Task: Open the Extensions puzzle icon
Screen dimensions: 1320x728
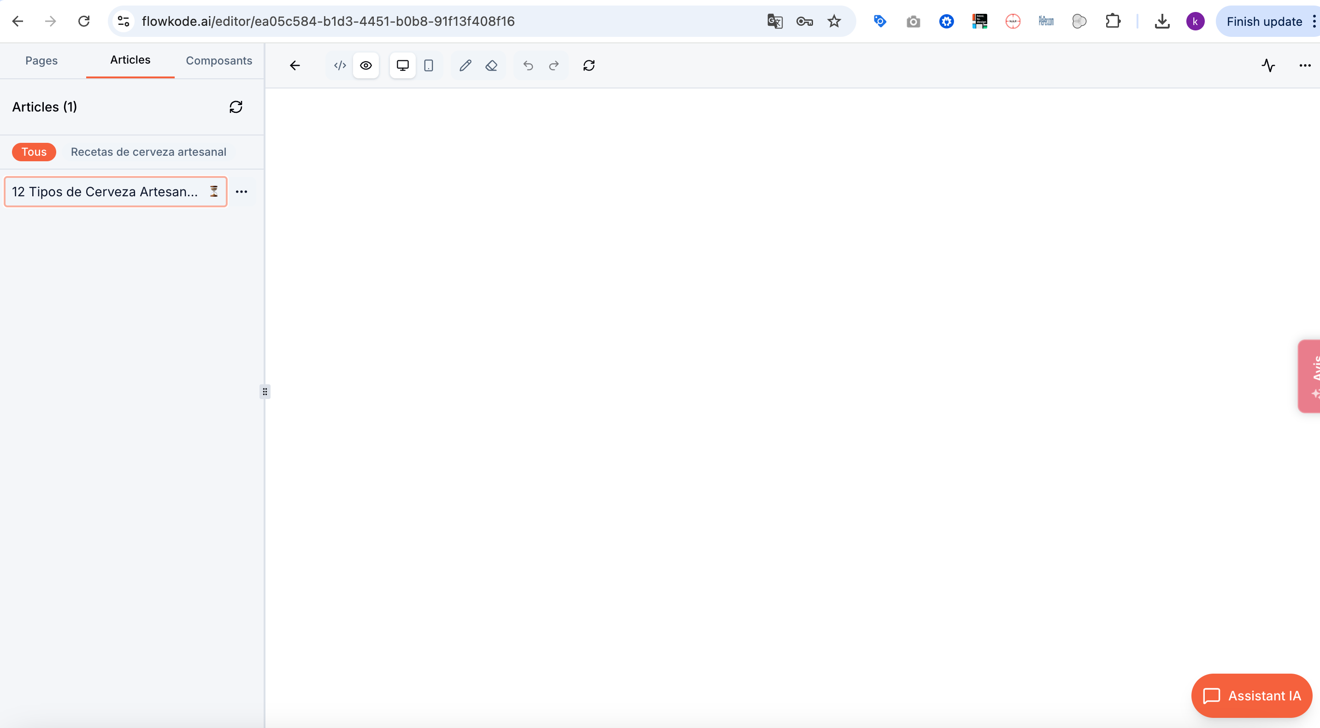Action: 1113,21
